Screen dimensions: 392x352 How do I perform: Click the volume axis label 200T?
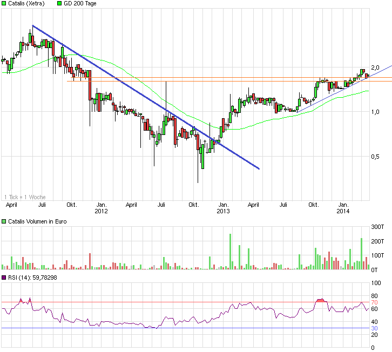(377, 241)
